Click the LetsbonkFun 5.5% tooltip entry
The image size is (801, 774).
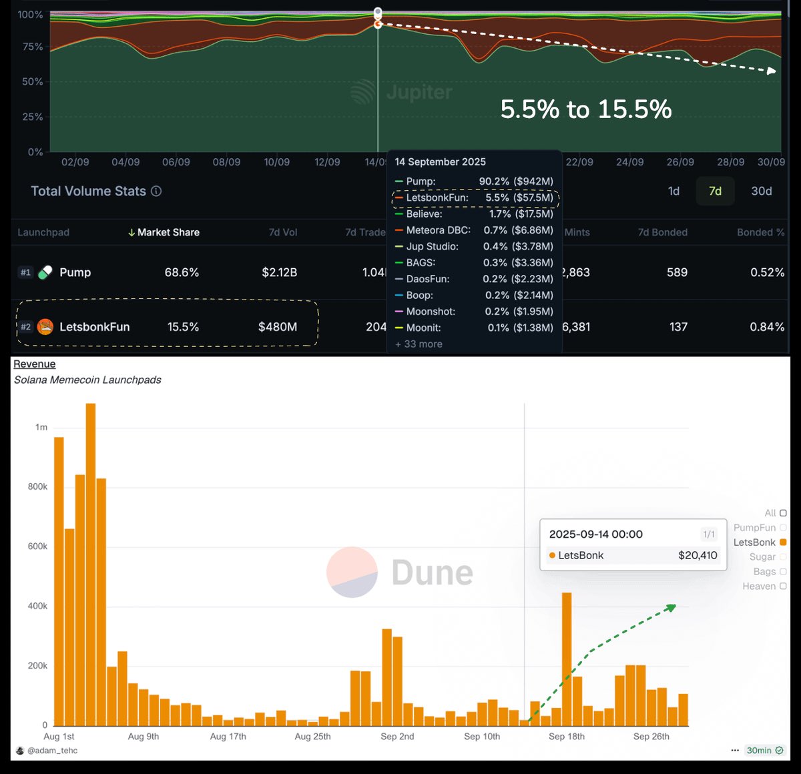(474, 198)
